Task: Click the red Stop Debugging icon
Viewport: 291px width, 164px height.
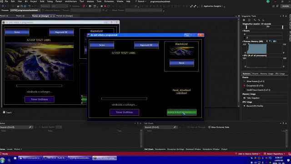Action: pos(105,6)
